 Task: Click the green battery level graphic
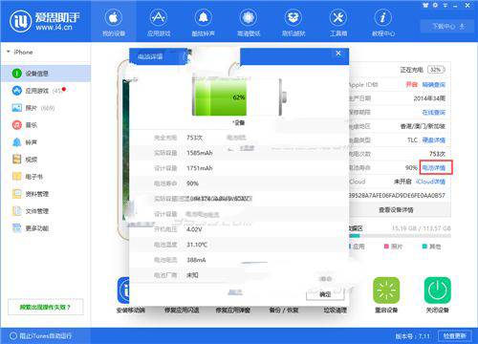point(220,97)
